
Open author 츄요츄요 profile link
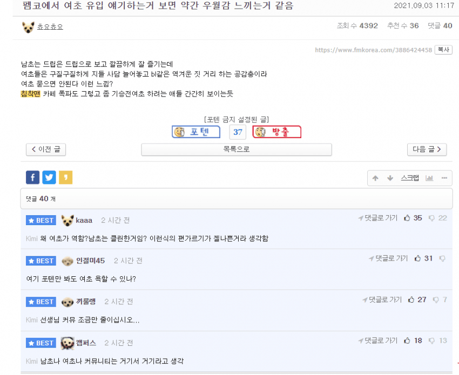(50, 27)
